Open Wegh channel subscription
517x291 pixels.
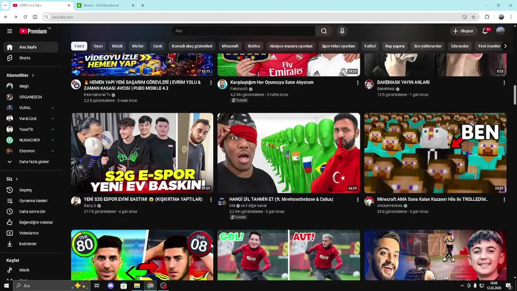pos(31,86)
